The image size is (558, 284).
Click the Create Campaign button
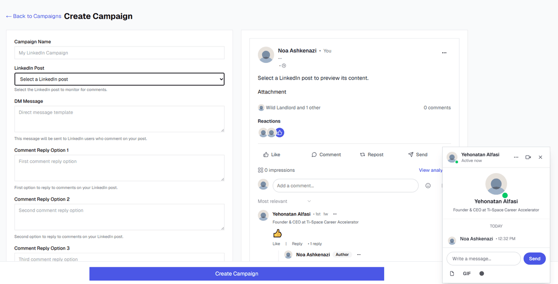coord(236,274)
